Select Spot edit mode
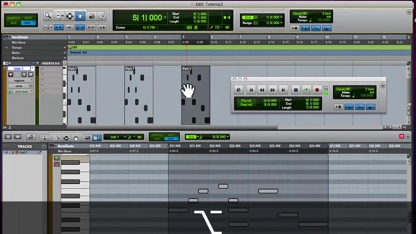This screenshot has height=234, width=416. point(28,18)
